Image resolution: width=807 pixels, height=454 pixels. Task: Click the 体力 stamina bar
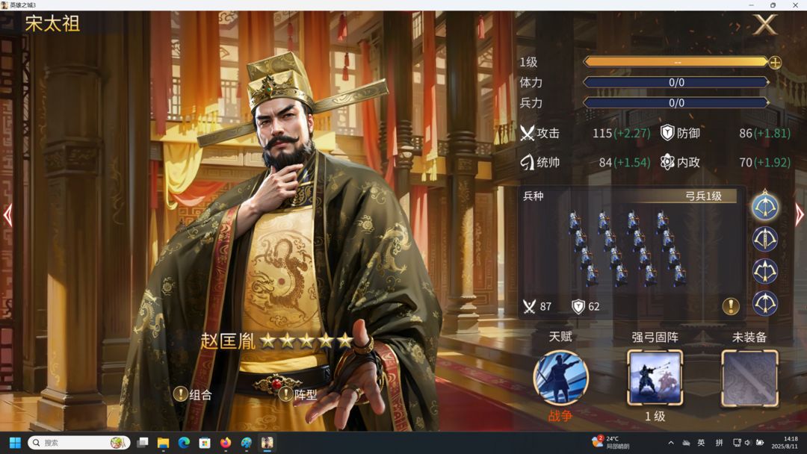click(675, 83)
